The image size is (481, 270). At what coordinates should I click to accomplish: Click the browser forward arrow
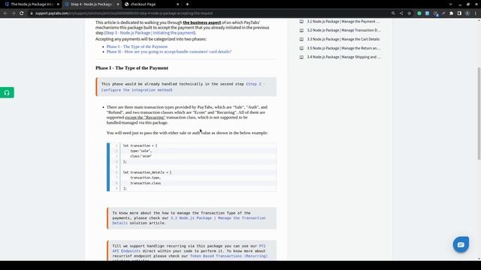(14, 13)
